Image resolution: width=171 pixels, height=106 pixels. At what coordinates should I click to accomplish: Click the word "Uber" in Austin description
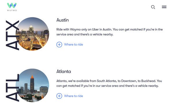tap(95, 29)
